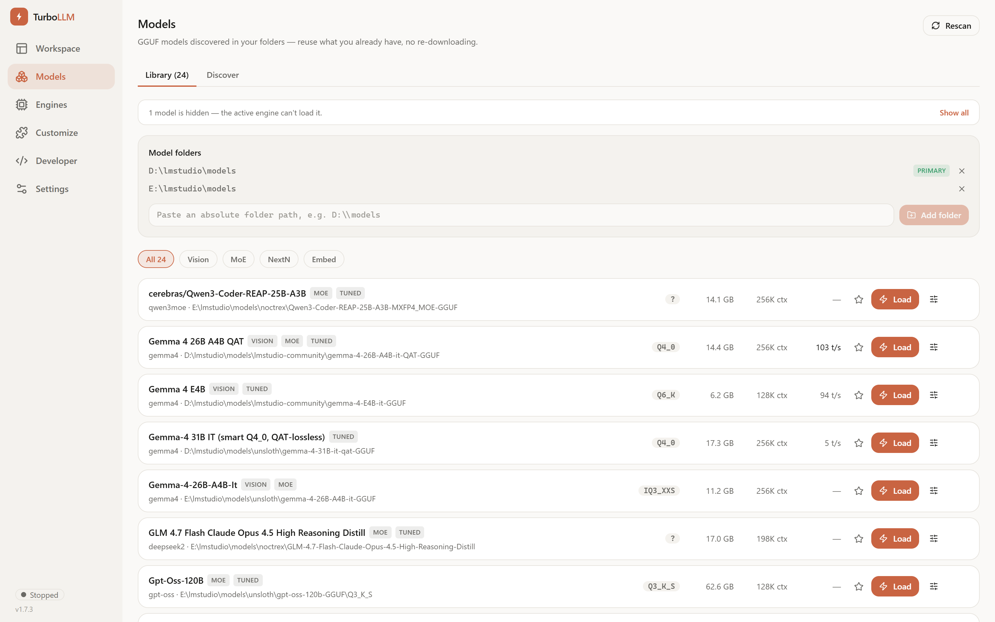
Task: Open settings sliders icon for Gemma-4-26B-A4B-It
Action: pyautogui.click(x=934, y=491)
